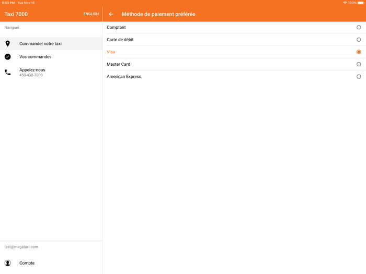
Task: Click the phone number 450-430-7000
Action: pyautogui.click(x=31, y=75)
